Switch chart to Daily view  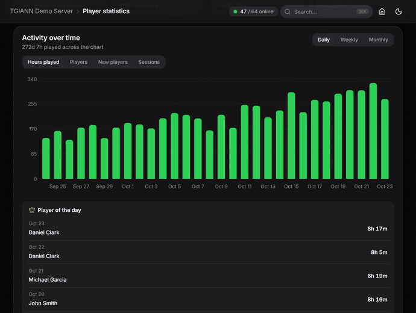(324, 40)
